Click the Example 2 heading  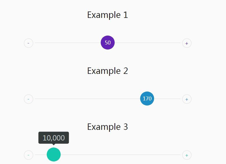pyautogui.click(x=108, y=71)
